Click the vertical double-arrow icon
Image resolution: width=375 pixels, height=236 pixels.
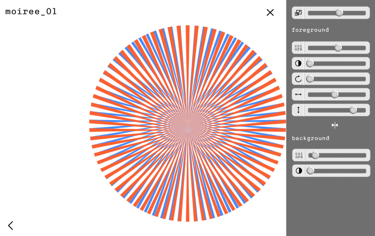pyautogui.click(x=298, y=110)
